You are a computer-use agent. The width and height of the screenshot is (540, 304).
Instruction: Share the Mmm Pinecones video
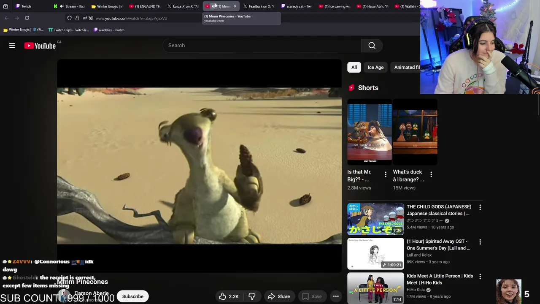tap(279, 296)
